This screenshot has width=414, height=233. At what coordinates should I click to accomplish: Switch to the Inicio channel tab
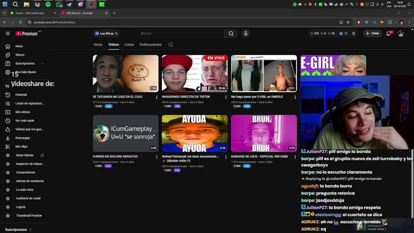pos(98,45)
